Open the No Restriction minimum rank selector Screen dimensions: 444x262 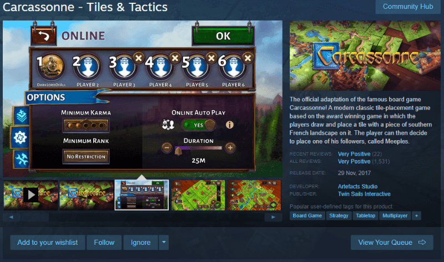point(86,156)
